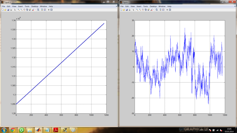The image size is (237, 133).
Task: Toggle Insert Colorbar in Figure 1 toolbar
Action: click(x=42, y=10)
